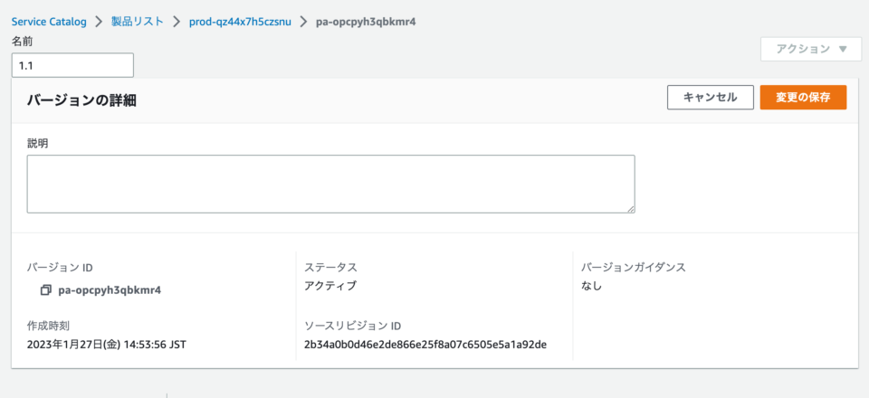Focus the 名前 field containing 1.1
This screenshot has width=869, height=398.
pos(72,65)
